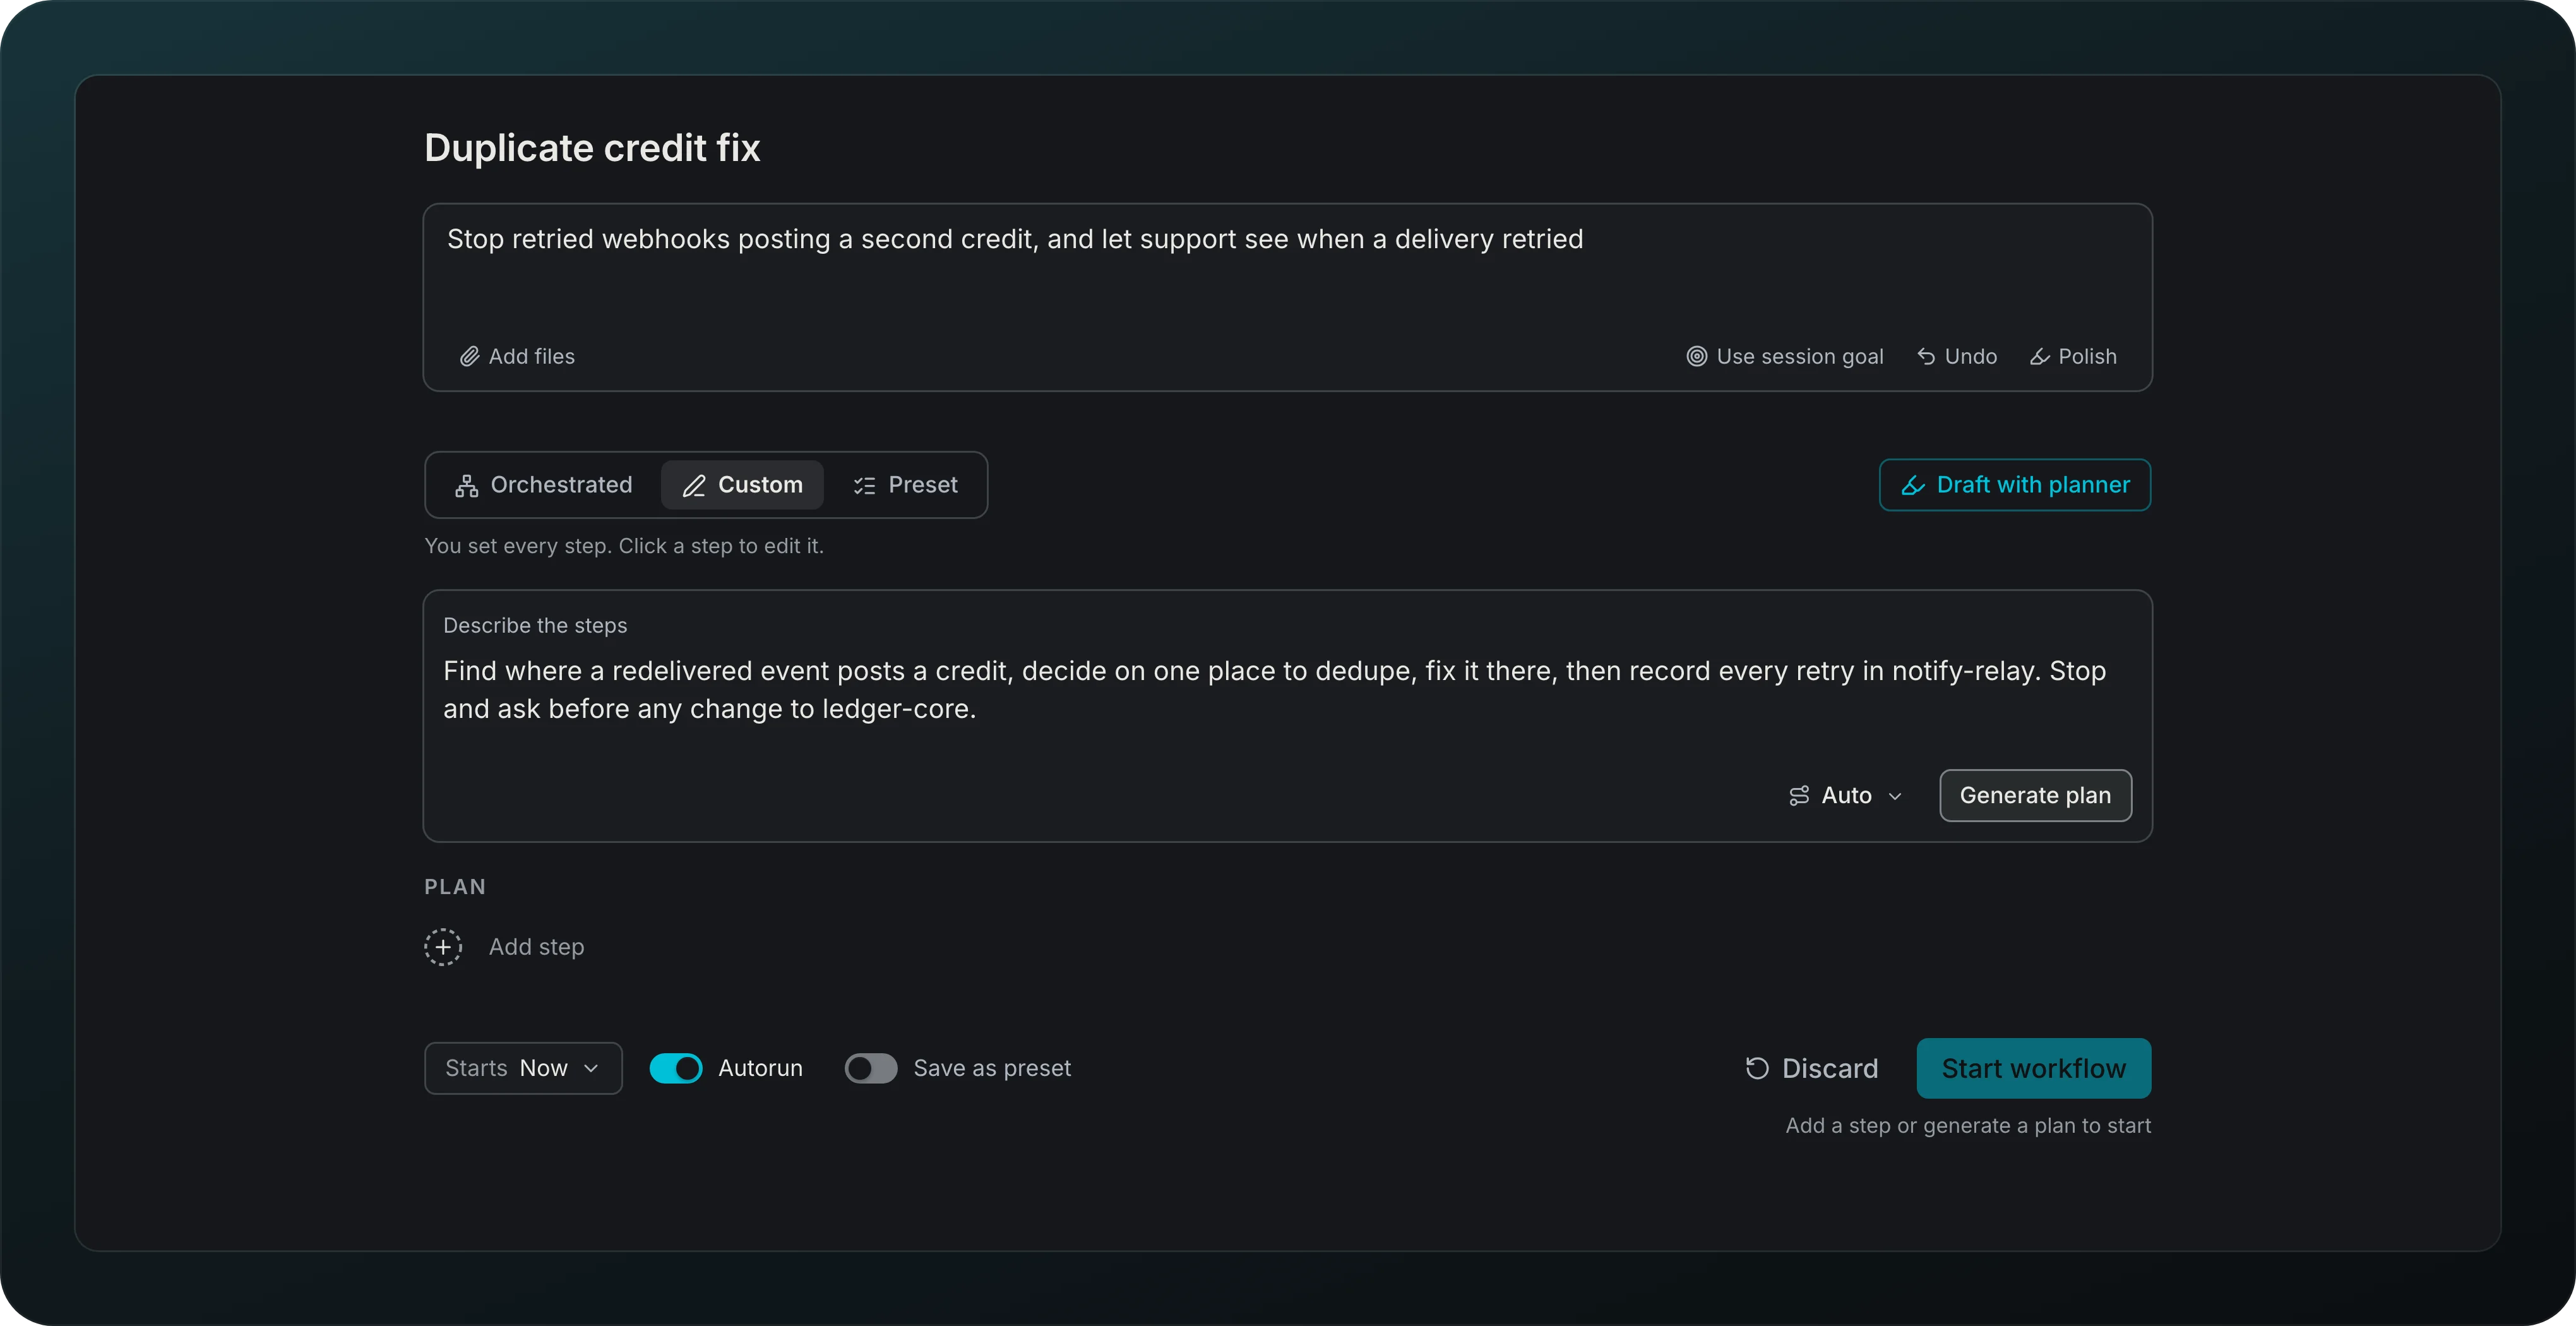This screenshot has height=1326, width=2576.
Task: Expand the Auto model chevron
Action: (1895, 796)
